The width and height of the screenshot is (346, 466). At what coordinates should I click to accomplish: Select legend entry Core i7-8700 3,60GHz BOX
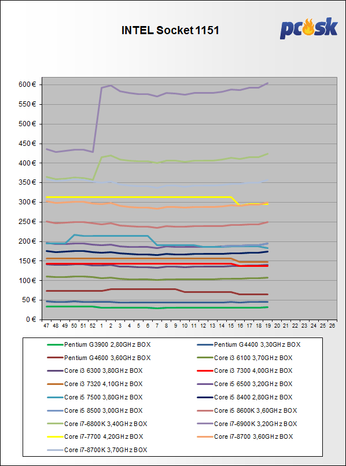tap(245, 436)
